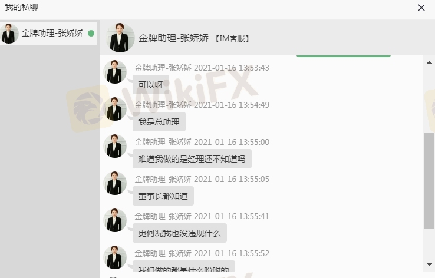Click the avatar beside 难道我做的是经理还不知道吗

115,146
